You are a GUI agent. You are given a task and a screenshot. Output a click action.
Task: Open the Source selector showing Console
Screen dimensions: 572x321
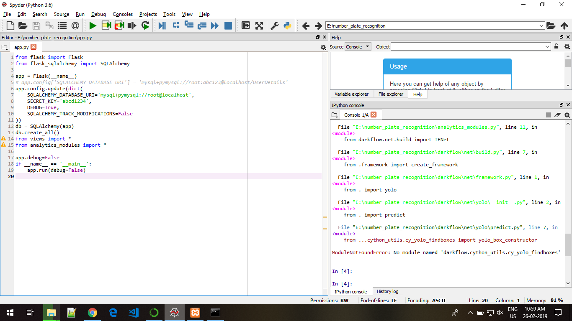[358, 46]
